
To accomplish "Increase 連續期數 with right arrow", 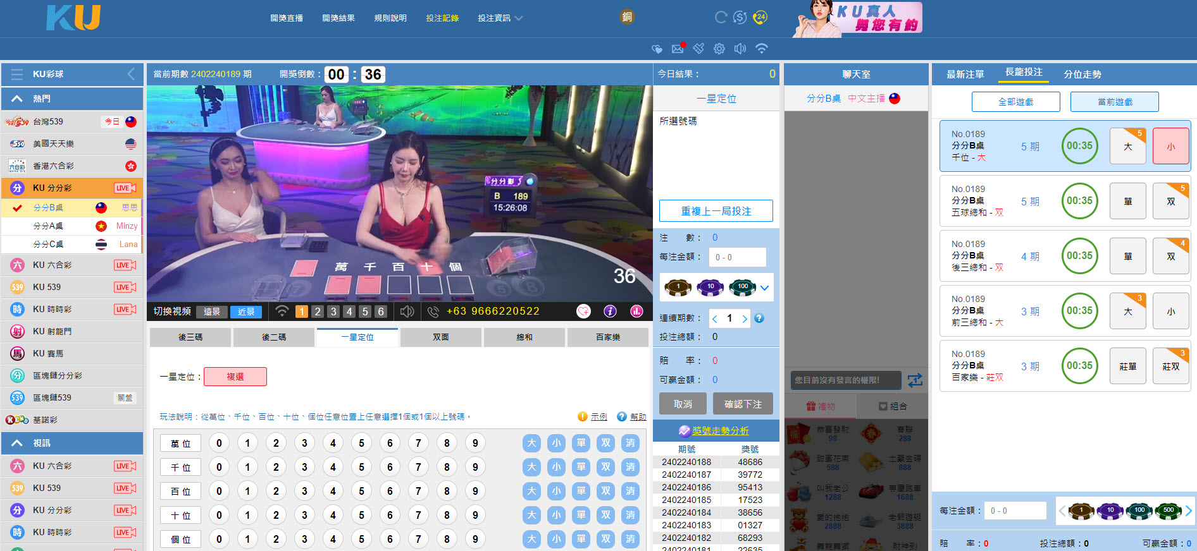I will 745,319.
